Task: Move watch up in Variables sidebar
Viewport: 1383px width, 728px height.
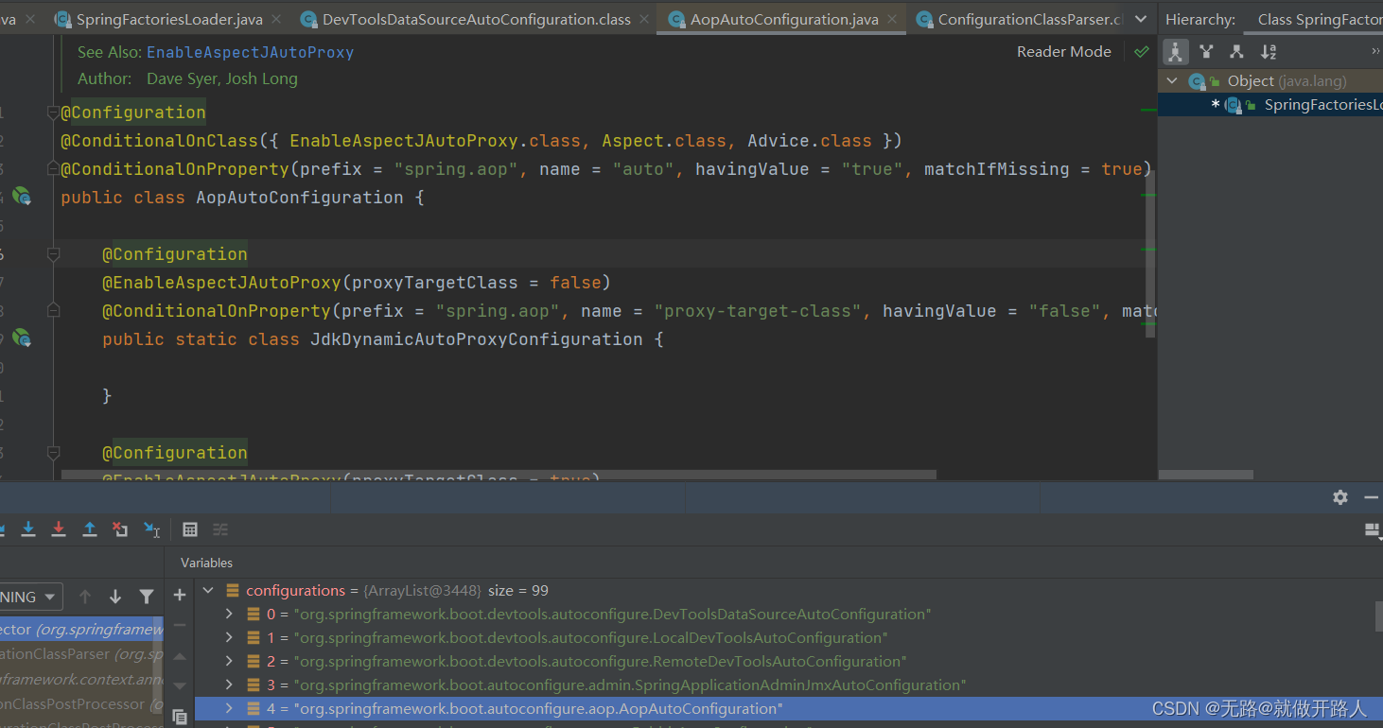Action: click(x=180, y=656)
